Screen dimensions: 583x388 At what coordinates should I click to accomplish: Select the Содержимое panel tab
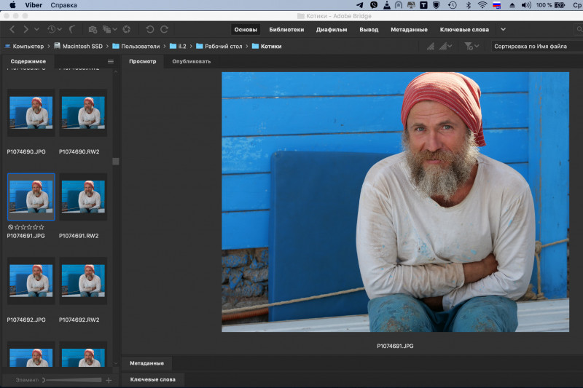pyautogui.click(x=28, y=61)
